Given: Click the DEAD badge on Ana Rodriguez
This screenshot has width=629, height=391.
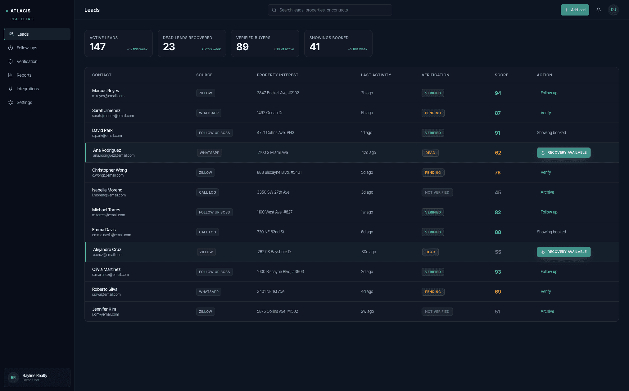Looking at the screenshot, I should pyautogui.click(x=430, y=152).
